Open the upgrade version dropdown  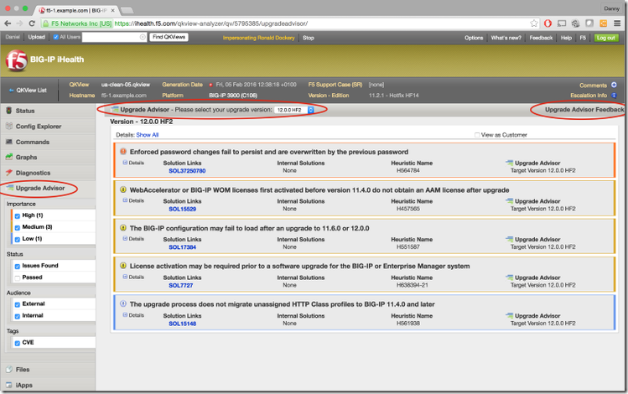coord(293,110)
